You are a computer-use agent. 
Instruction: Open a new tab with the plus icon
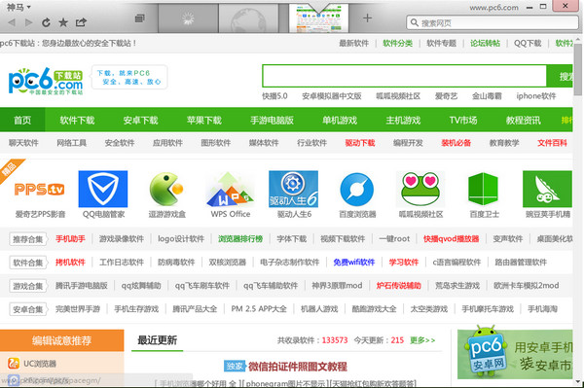click(367, 18)
